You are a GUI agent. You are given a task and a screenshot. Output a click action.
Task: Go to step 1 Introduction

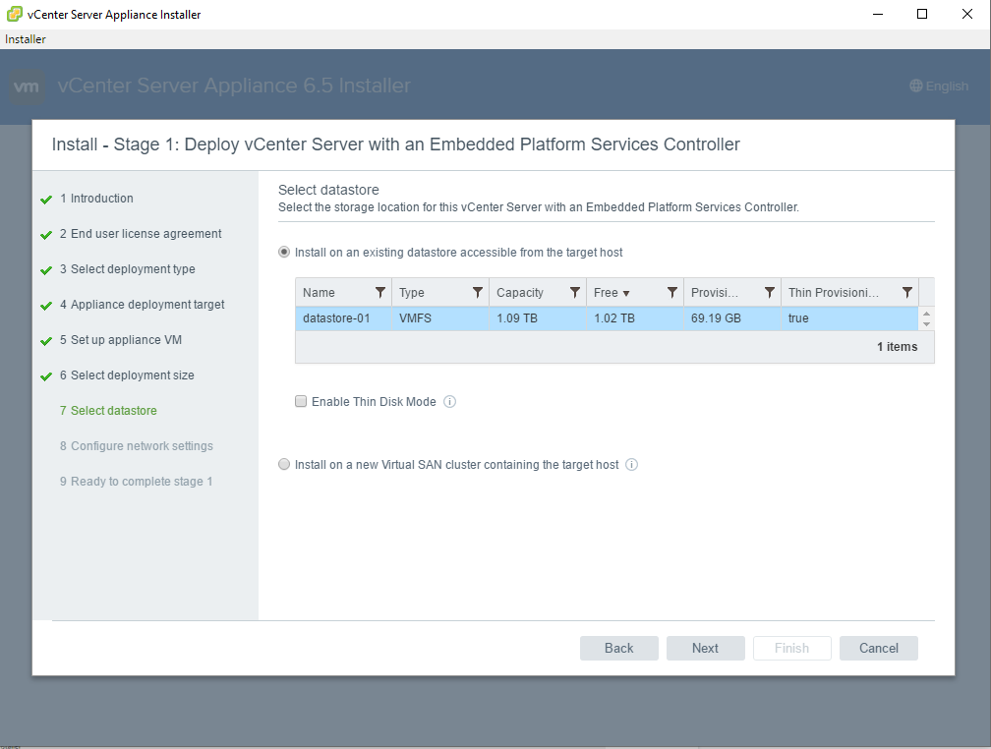click(96, 199)
